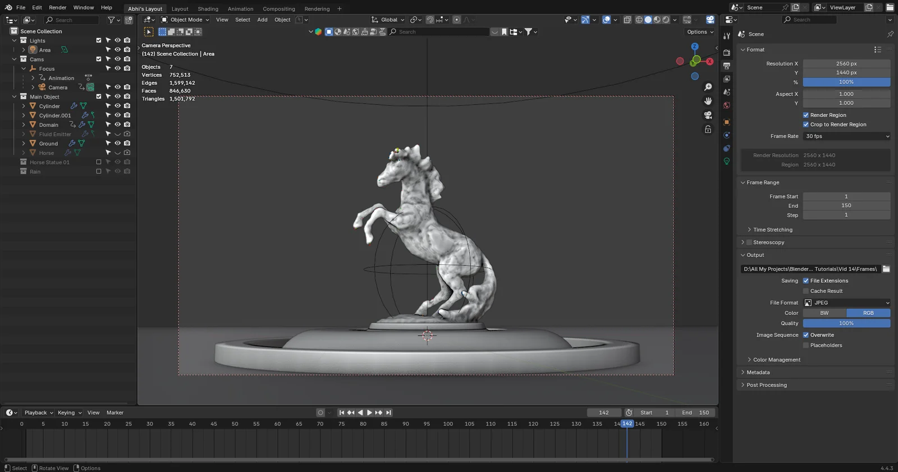
Task: Toggle Render Region checkbox
Action: click(x=806, y=115)
